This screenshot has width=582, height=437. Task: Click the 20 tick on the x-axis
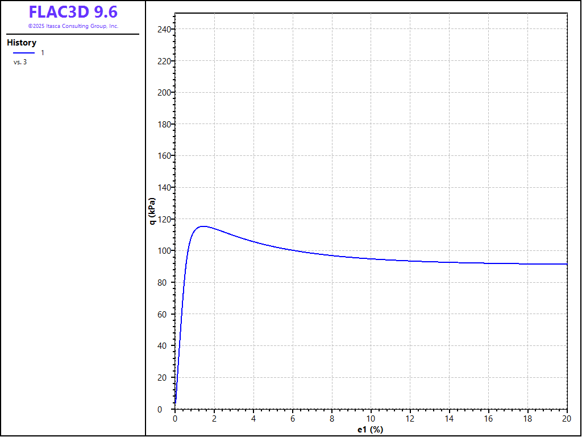[567, 419]
